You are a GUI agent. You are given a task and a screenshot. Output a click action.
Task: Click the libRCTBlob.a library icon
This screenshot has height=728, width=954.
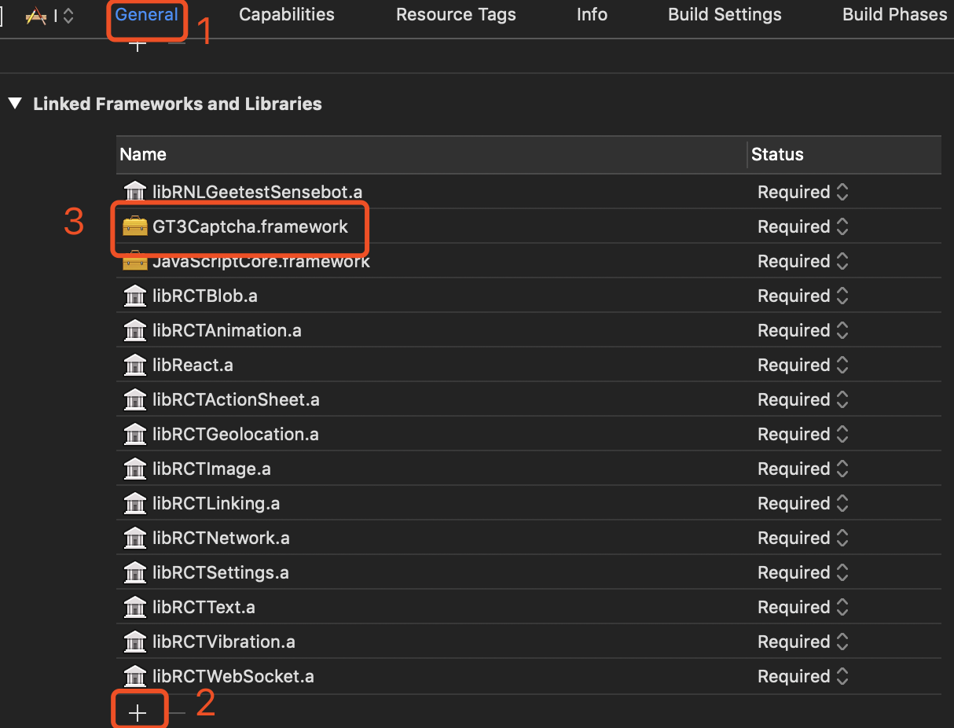point(135,296)
